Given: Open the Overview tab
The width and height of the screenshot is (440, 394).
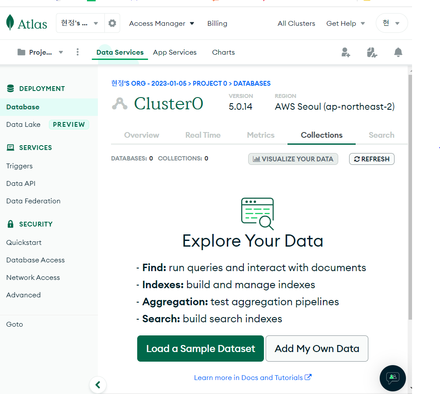Looking at the screenshot, I should pyautogui.click(x=142, y=135).
